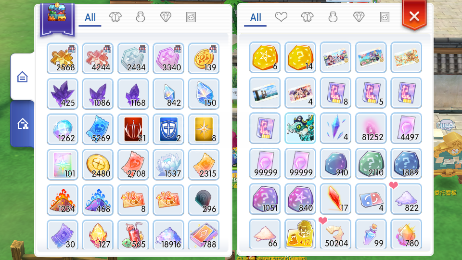
Task: Choose the blue potion bottle with 99
Action: click(371, 234)
